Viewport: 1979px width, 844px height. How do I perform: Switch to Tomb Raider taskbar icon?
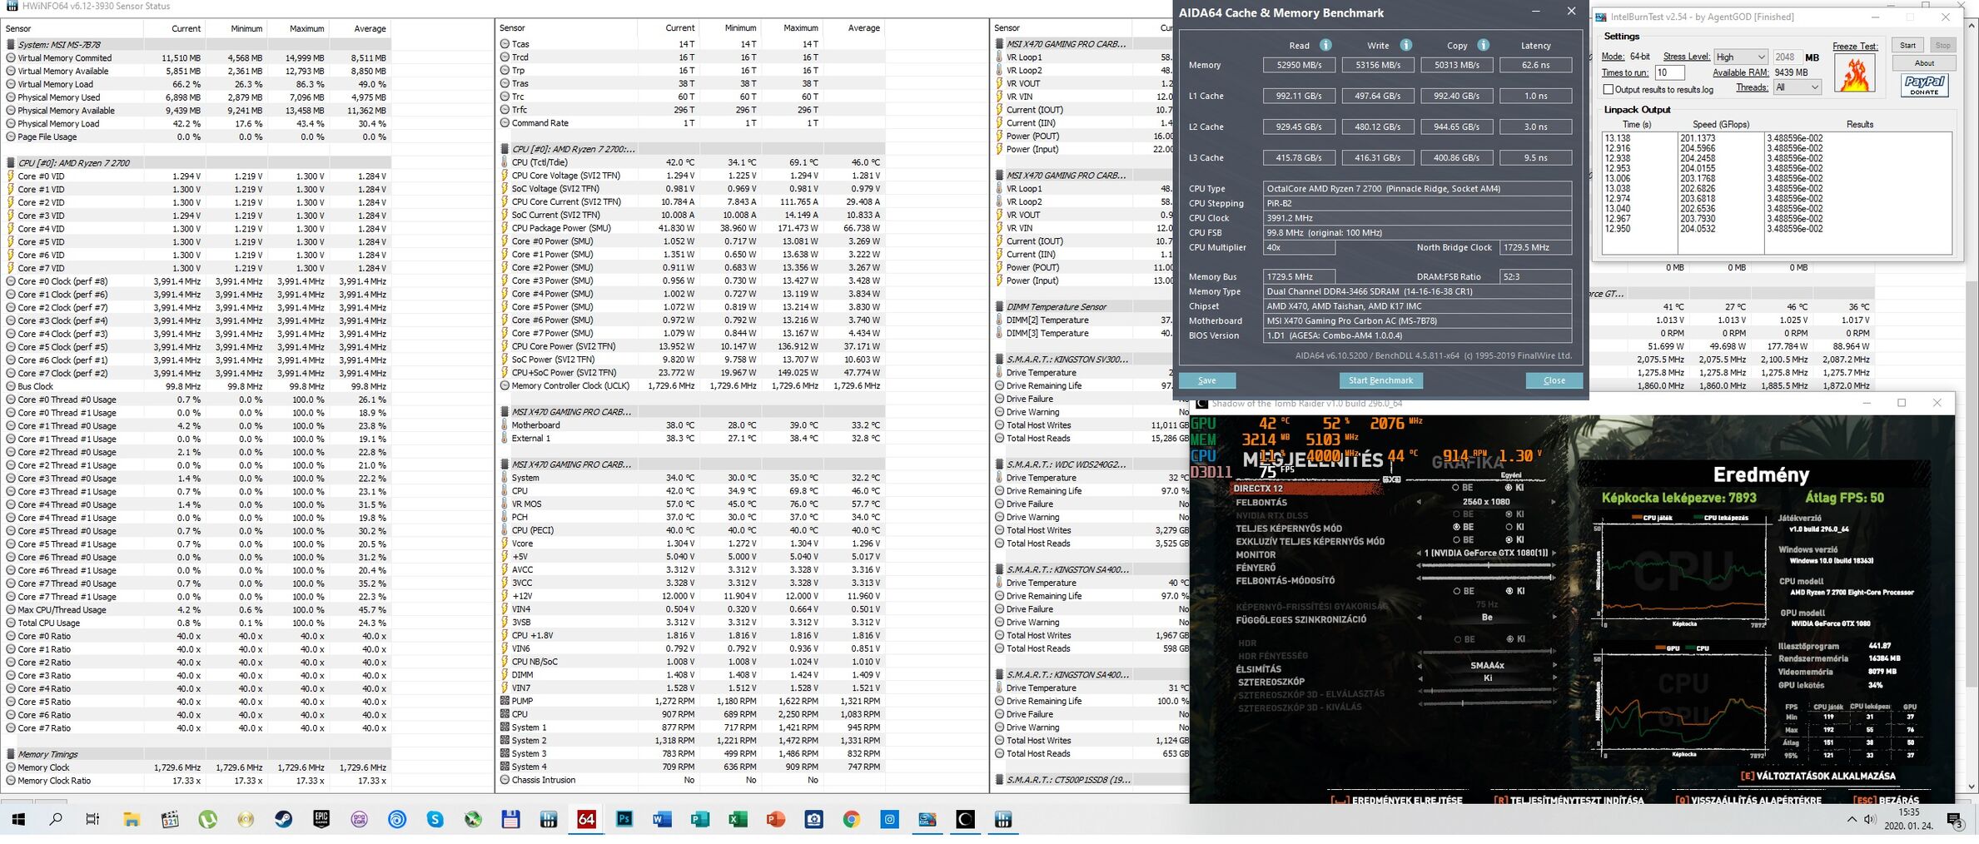[965, 820]
